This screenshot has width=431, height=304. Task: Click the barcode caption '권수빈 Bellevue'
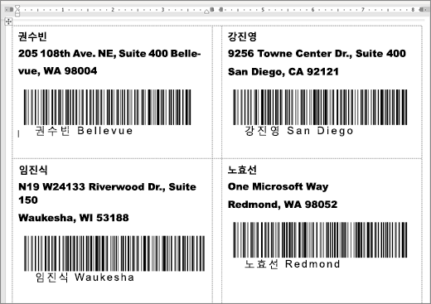tap(84, 131)
